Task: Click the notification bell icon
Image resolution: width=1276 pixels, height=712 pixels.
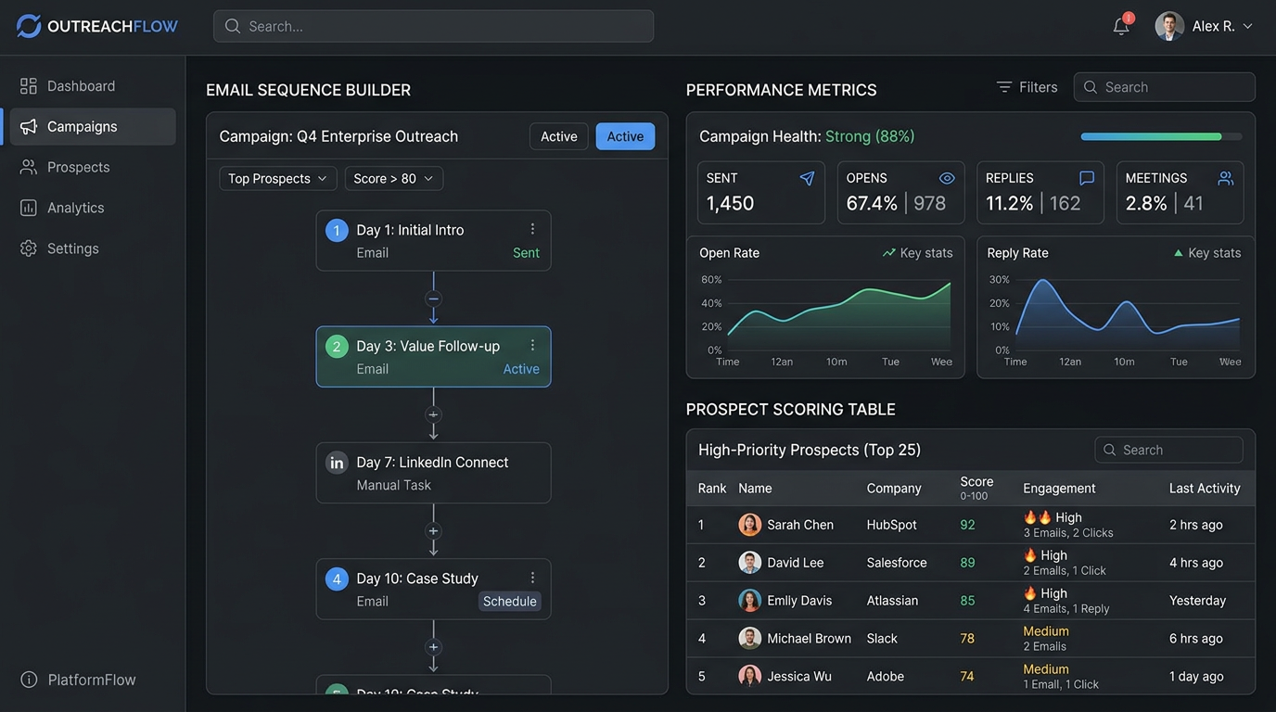Action: [x=1121, y=26]
